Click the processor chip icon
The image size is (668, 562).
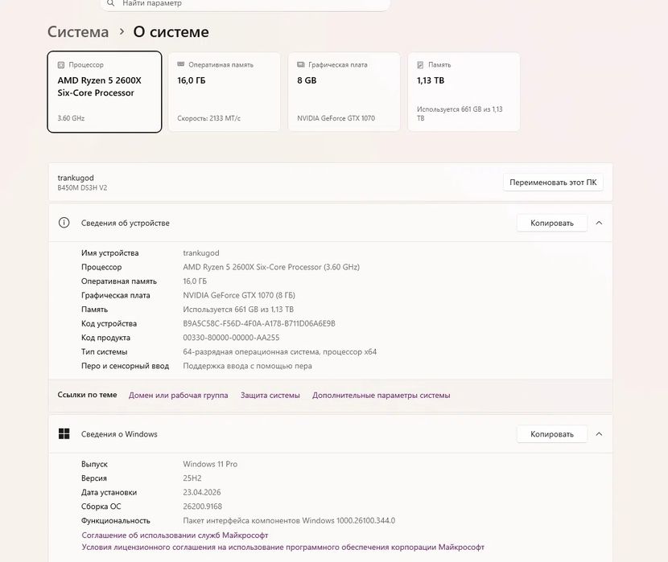(x=61, y=65)
